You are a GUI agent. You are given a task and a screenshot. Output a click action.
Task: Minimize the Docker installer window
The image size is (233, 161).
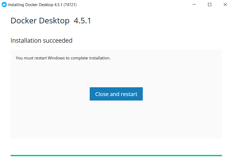coord(194,5)
